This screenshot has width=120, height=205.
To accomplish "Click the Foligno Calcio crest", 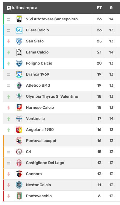I will [19, 63].
